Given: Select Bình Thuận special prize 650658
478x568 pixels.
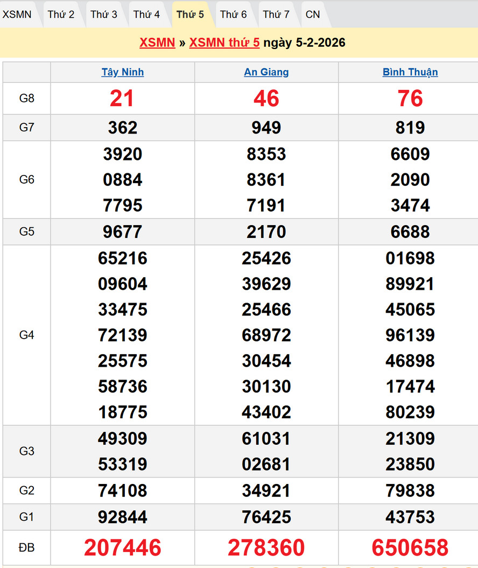Looking at the screenshot, I should coord(410,548).
